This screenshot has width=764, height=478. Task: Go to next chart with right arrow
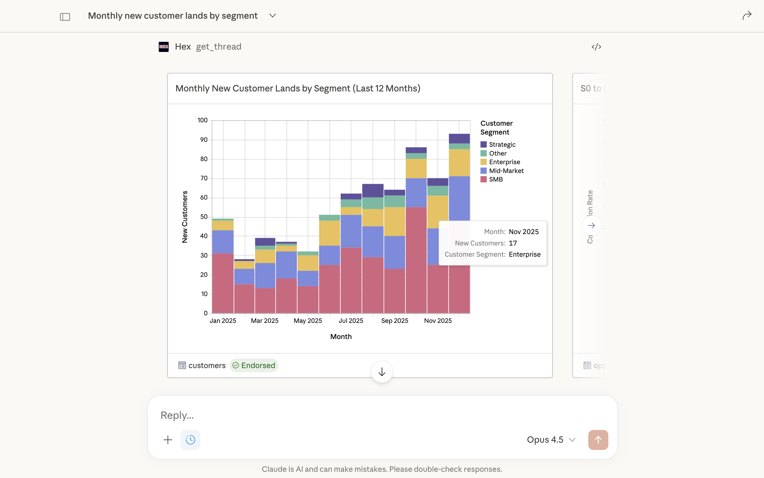[591, 225]
